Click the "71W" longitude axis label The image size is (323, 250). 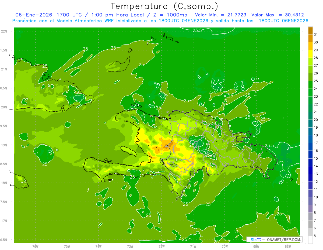(x=193, y=246)
